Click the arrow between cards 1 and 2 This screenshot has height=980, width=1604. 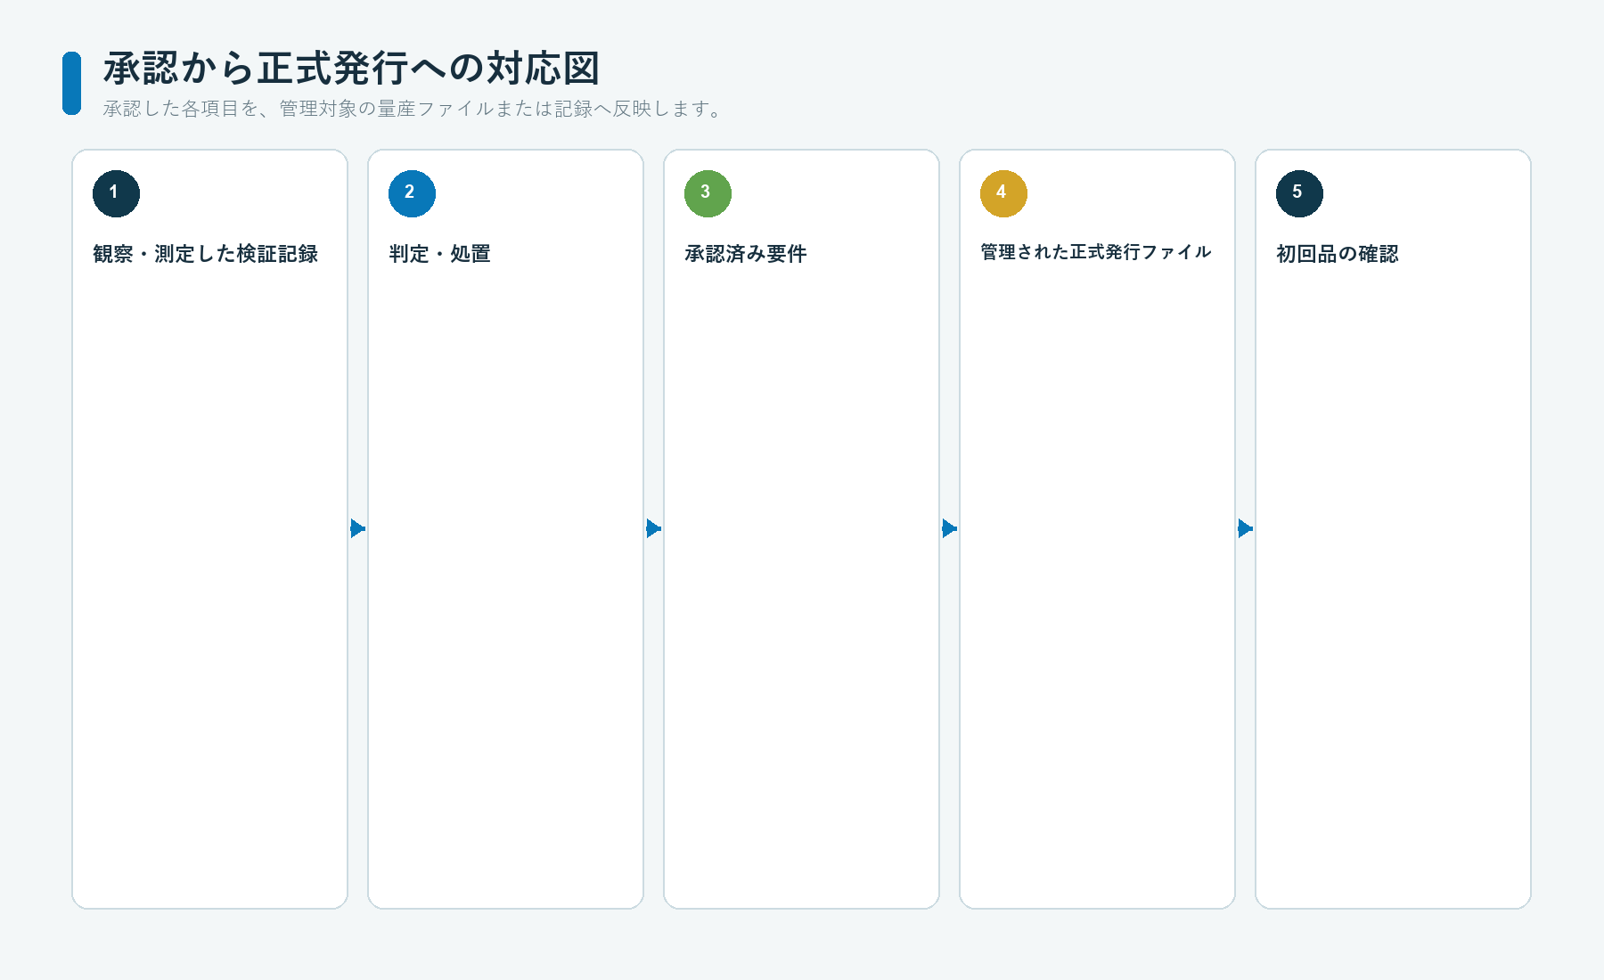click(358, 528)
